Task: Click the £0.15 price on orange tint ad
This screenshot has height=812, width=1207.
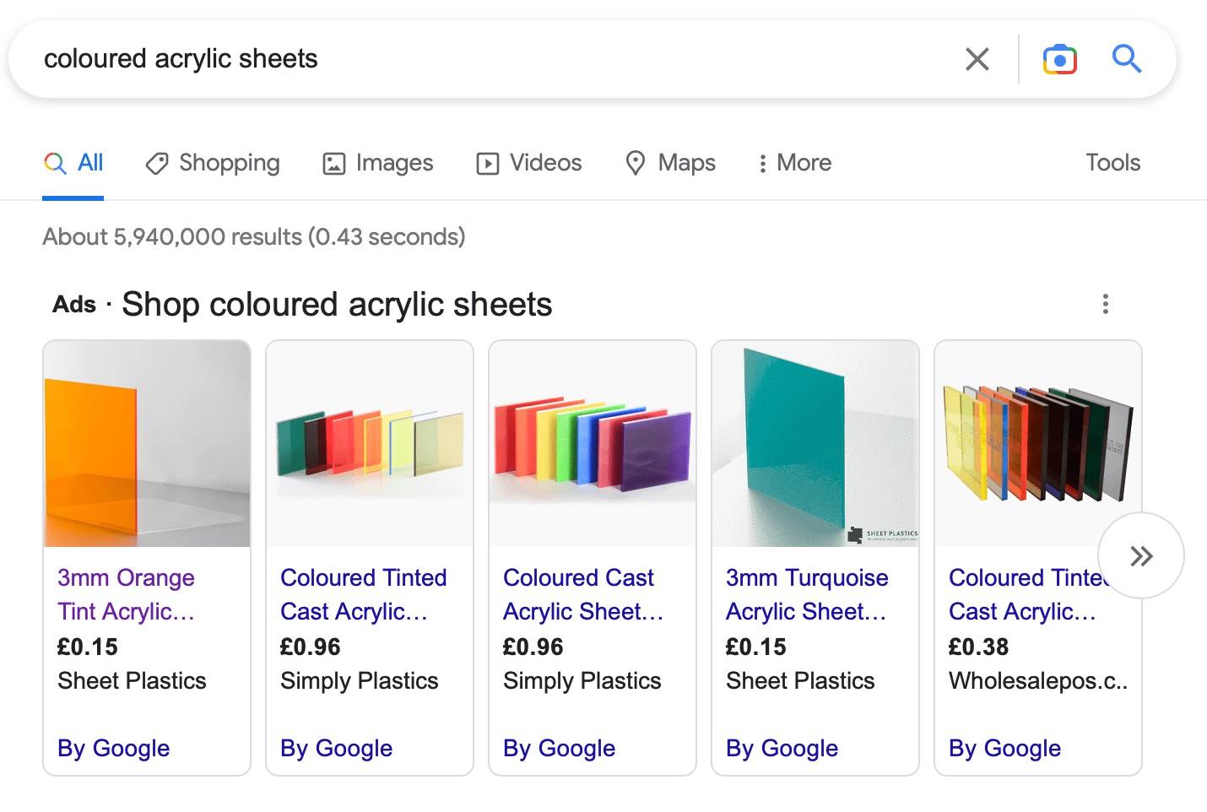Action: (x=88, y=647)
